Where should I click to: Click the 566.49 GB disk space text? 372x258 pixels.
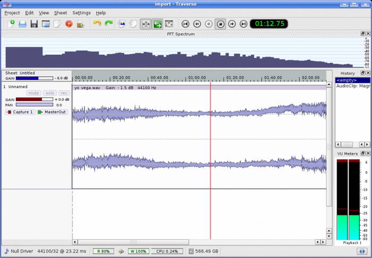pos(207,251)
